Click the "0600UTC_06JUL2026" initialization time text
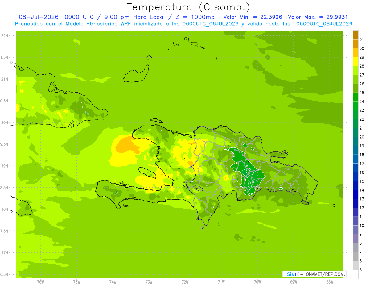The height and width of the screenshot is (286, 370). [210, 24]
